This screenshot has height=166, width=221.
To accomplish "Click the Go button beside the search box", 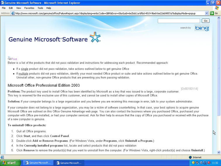I will [x=206, y=21].
